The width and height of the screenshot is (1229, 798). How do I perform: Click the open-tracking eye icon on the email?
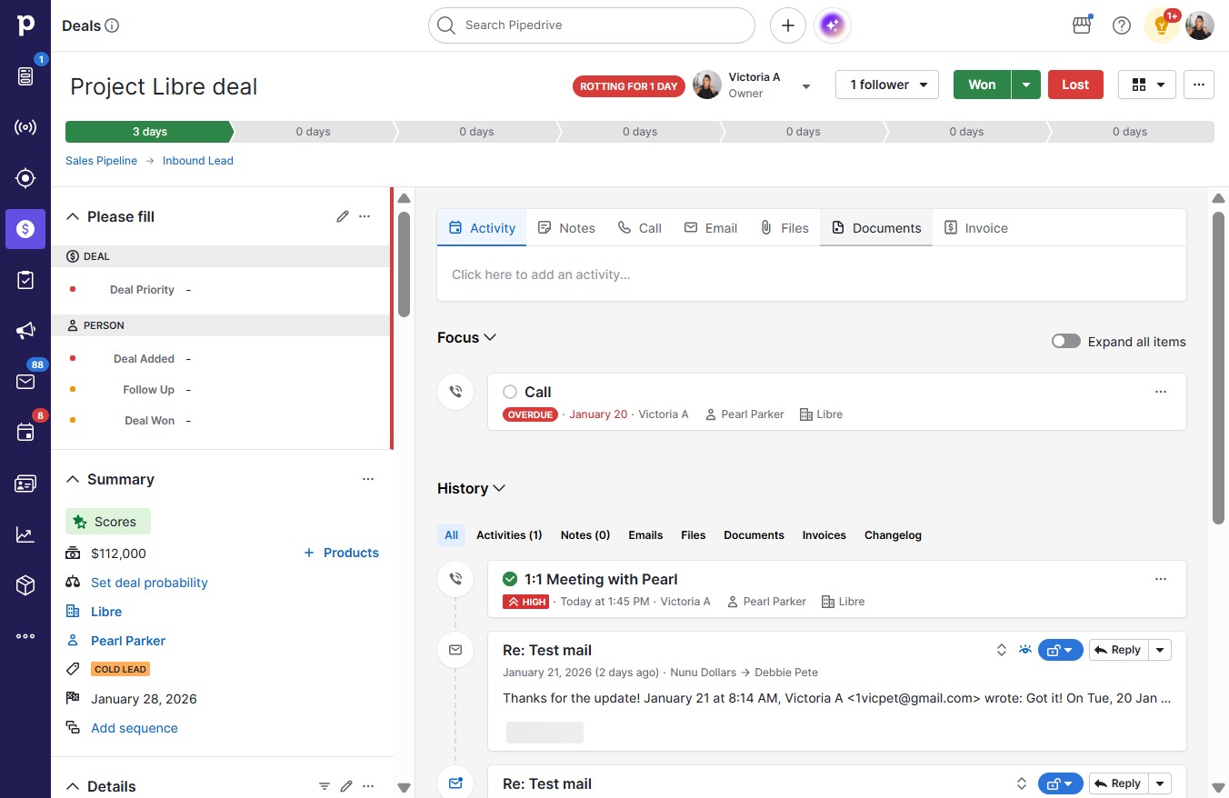[1025, 650]
